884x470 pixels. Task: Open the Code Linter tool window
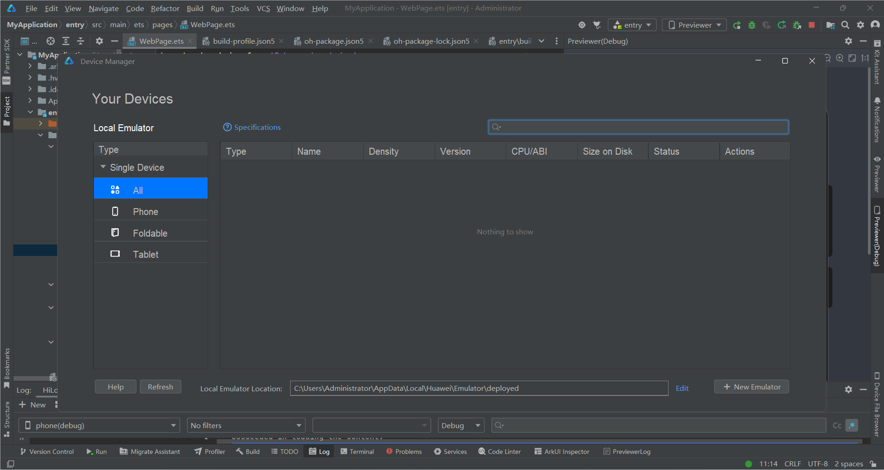(500, 452)
